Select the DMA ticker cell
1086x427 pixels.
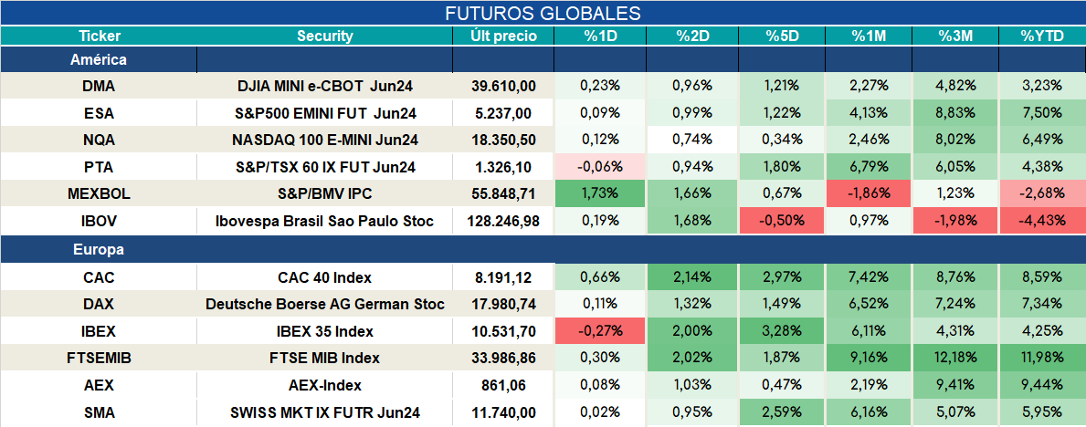[99, 86]
